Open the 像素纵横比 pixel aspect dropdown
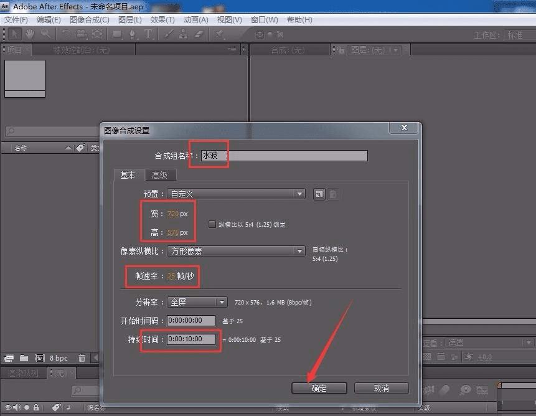The width and height of the screenshot is (536, 416). click(236, 251)
